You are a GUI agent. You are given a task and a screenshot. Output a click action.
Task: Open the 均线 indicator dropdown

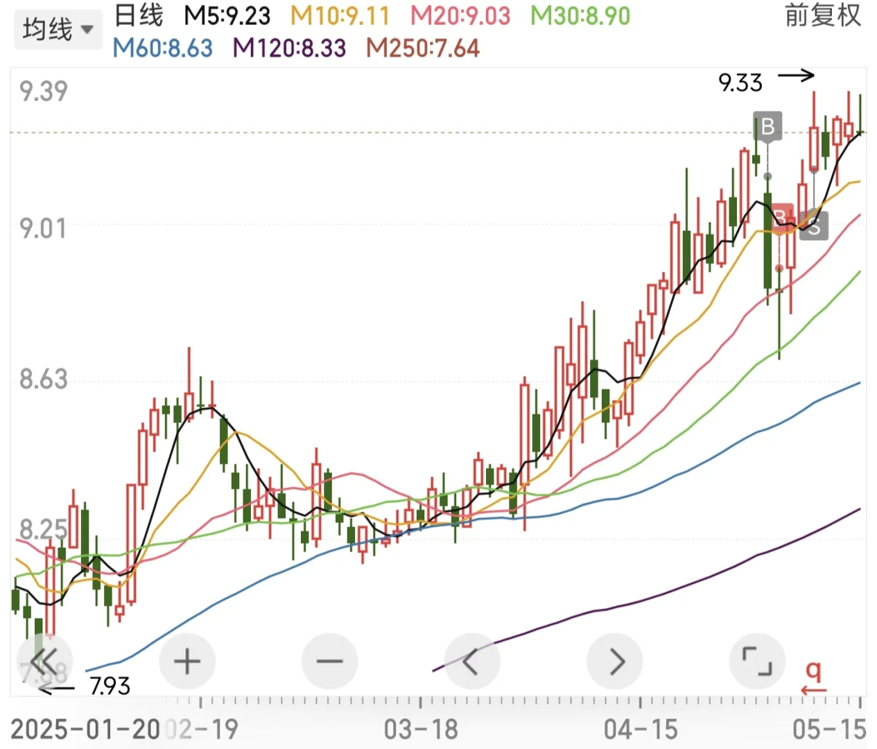58,30
